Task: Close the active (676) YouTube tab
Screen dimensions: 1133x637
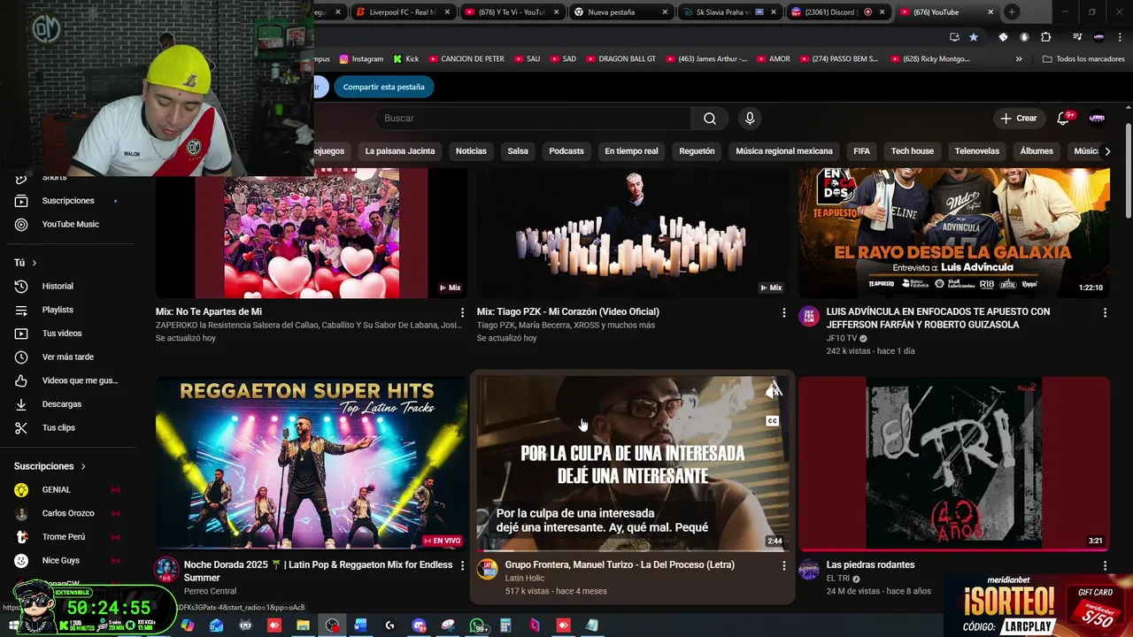Action: (x=991, y=12)
